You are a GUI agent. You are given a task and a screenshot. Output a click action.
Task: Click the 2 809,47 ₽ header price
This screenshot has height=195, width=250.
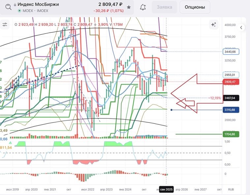(110, 4)
